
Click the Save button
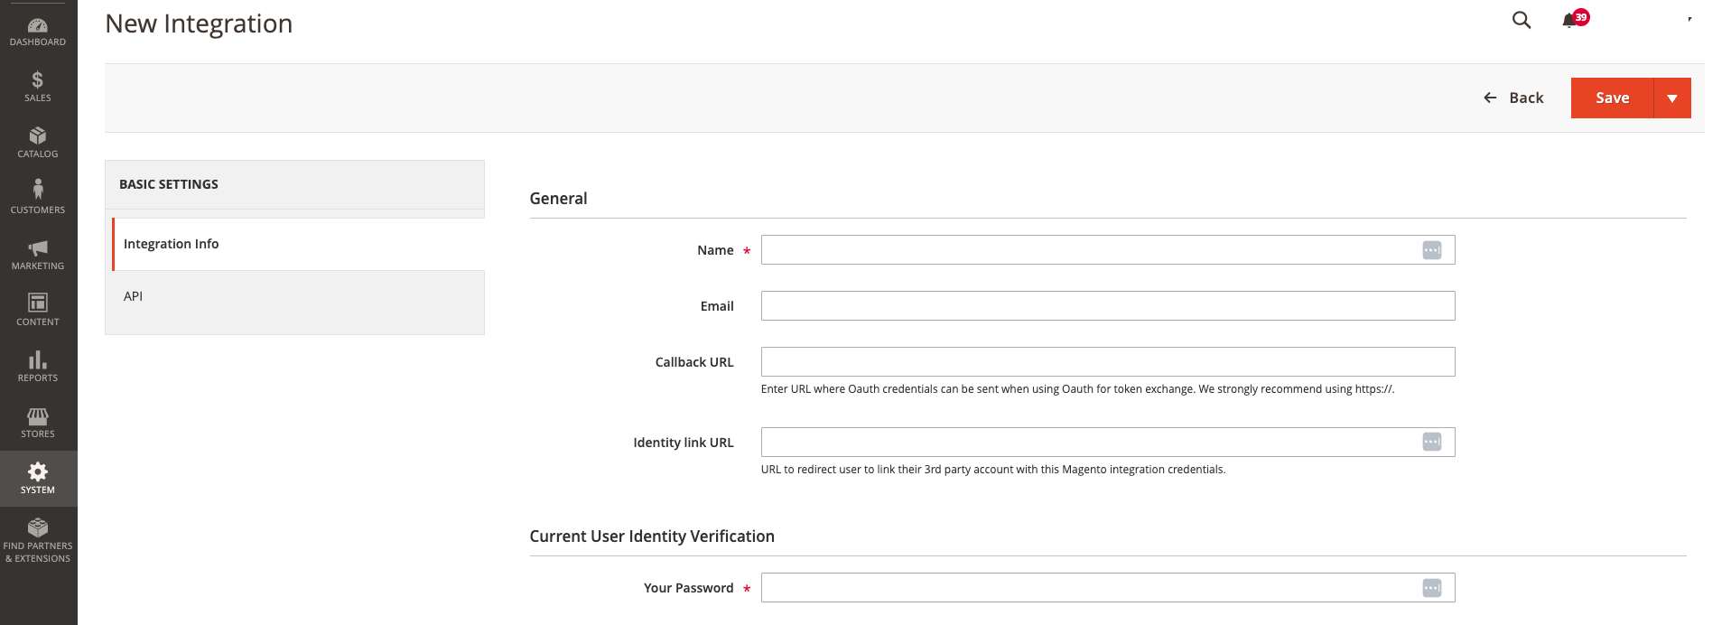pyautogui.click(x=1612, y=98)
